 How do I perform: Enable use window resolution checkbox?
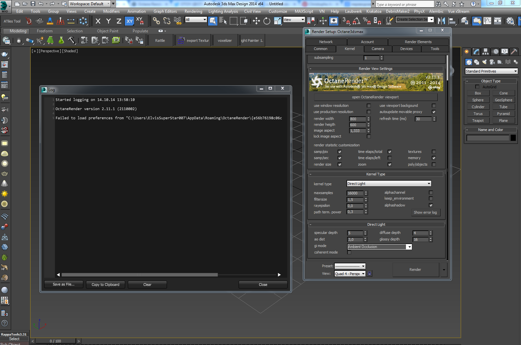369,106
